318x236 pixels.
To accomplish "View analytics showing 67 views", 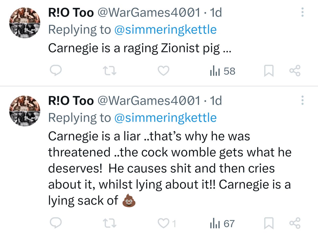I will click(x=222, y=224).
